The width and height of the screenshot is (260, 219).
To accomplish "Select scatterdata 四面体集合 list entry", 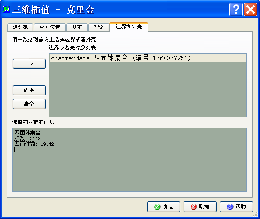I will tap(148, 58).
